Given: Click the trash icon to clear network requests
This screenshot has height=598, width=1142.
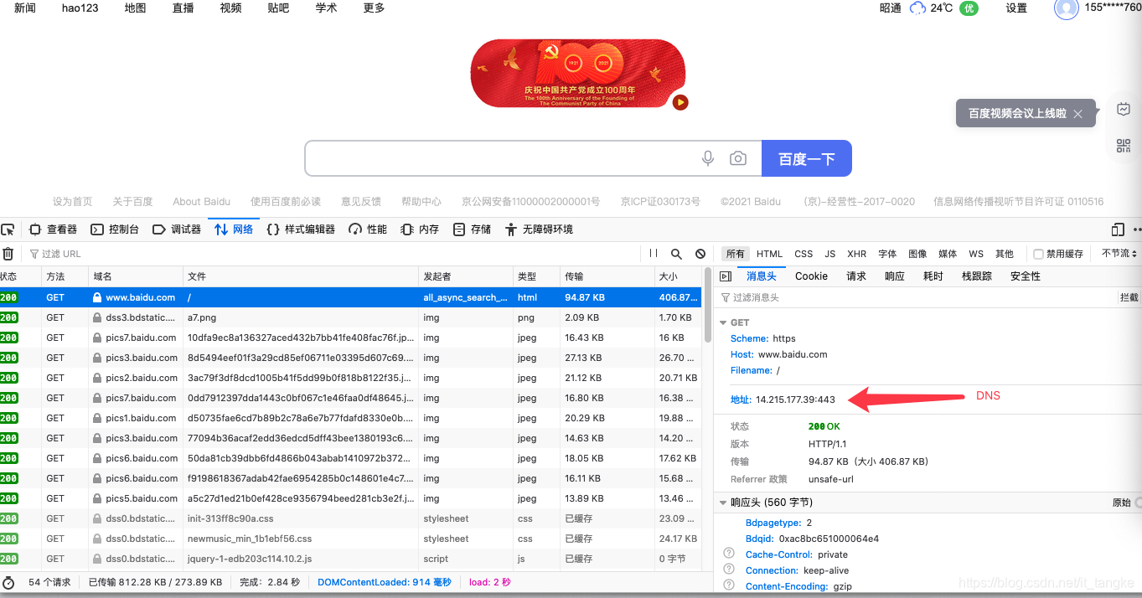Looking at the screenshot, I should (x=8, y=254).
